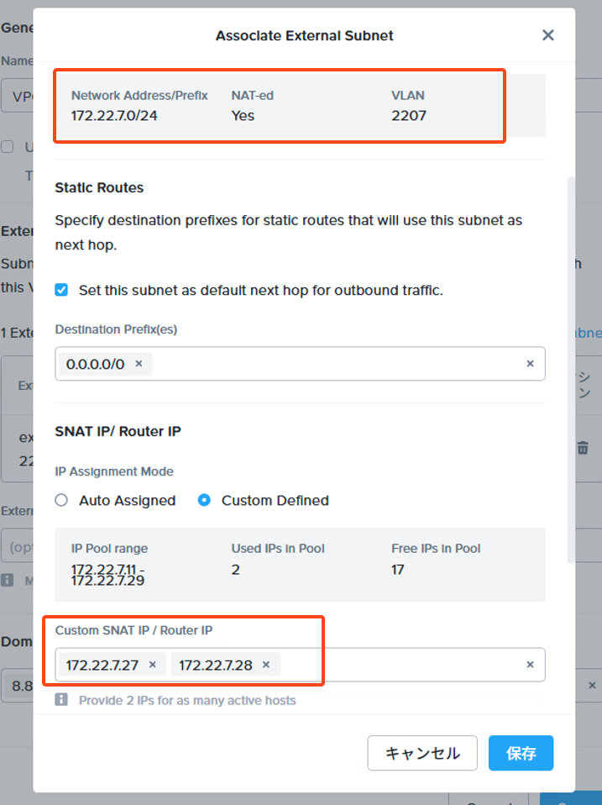Clear all destination prefixes

pos(530,364)
